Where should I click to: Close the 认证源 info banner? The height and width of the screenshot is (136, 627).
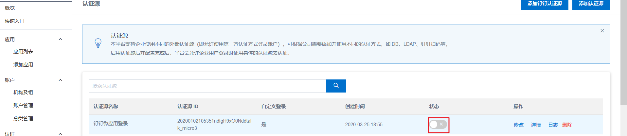pyautogui.click(x=602, y=31)
